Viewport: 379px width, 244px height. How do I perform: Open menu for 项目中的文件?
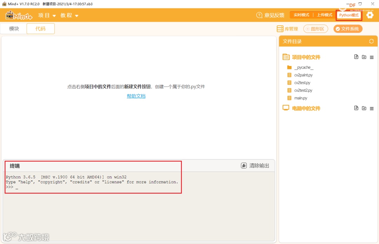372,57
